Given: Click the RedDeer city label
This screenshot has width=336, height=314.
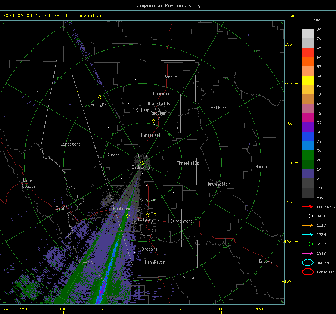Looking at the screenshot, I should [158, 113].
